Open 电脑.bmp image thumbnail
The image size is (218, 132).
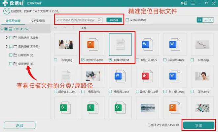(x=93, y=76)
